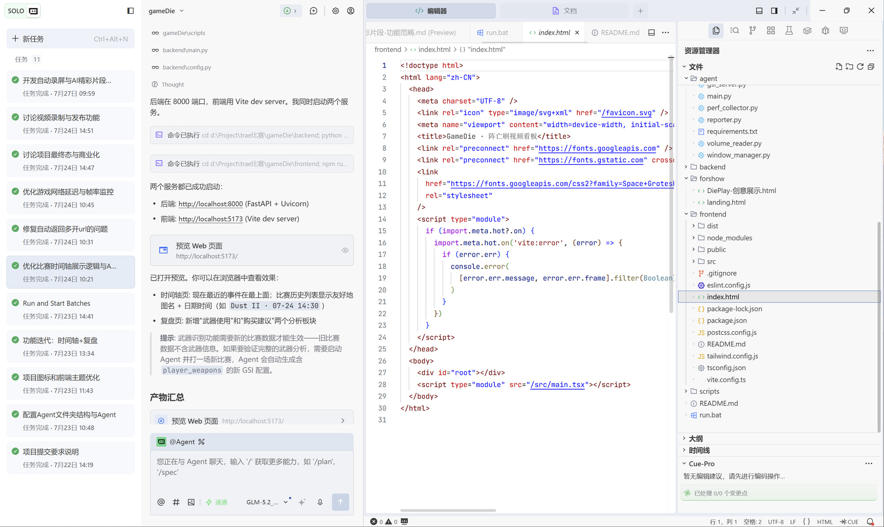Viewport: 884px width, 527px height.
Task: Click the microphone voice input icon
Action: pyautogui.click(x=320, y=502)
